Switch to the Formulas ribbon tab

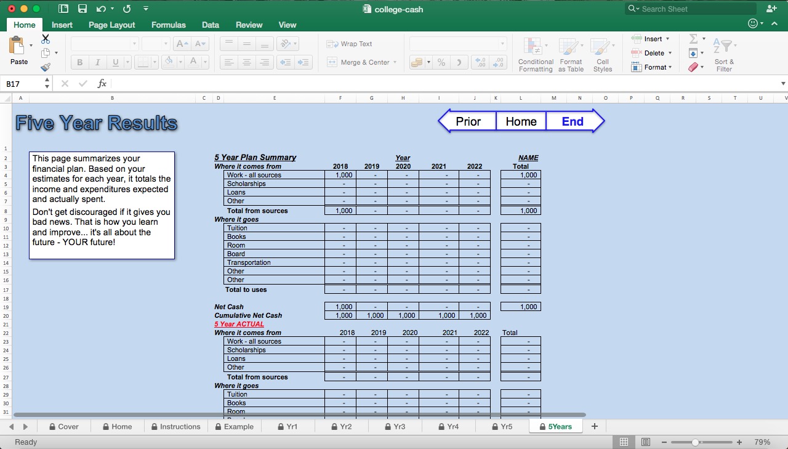(x=168, y=25)
